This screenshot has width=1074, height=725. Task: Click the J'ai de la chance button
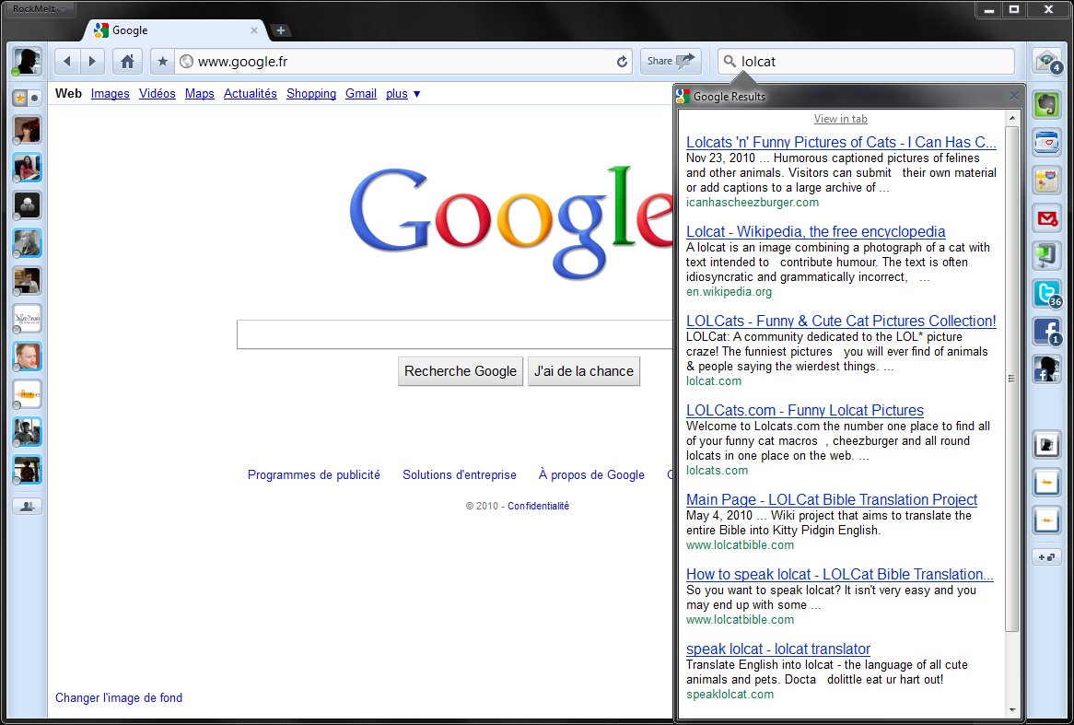pos(584,371)
